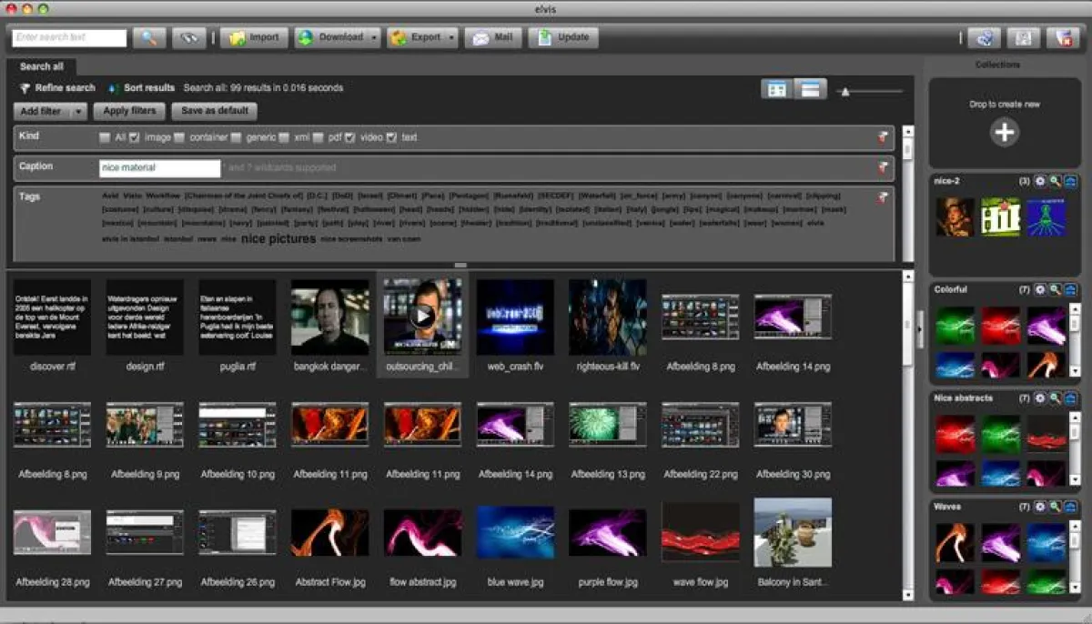This screenshot has width=1092, height=624.
Task: Uncheck the image kind checkbox
Action: 134,137
